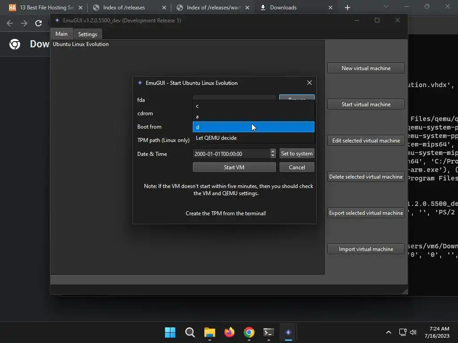The image size is (458, 343).
Task: Switch to the Settings tab in EmuGUI
Action: tap(87, 34)
